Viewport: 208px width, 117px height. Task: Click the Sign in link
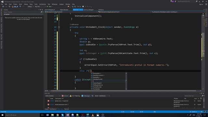pyautogui.click(x=201, y=4)
